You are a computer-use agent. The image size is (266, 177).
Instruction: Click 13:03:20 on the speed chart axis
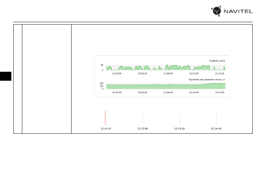[x=143, y=73]
